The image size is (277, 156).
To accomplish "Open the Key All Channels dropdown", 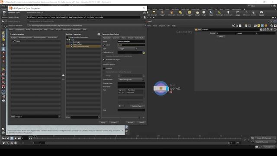I will pyautogui.click(x=265, y=142).
